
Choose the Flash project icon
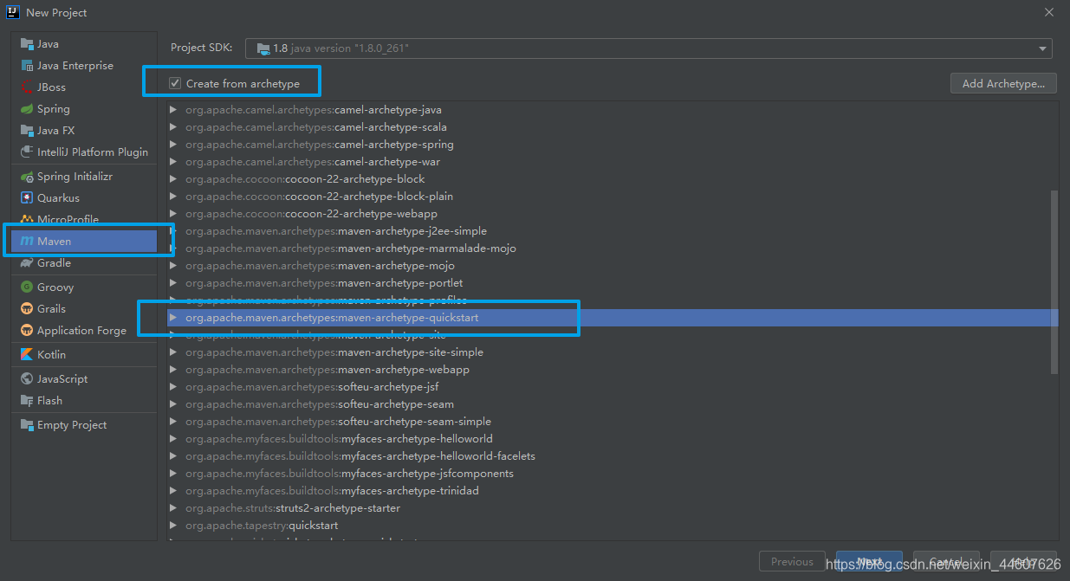click(27, 401)
